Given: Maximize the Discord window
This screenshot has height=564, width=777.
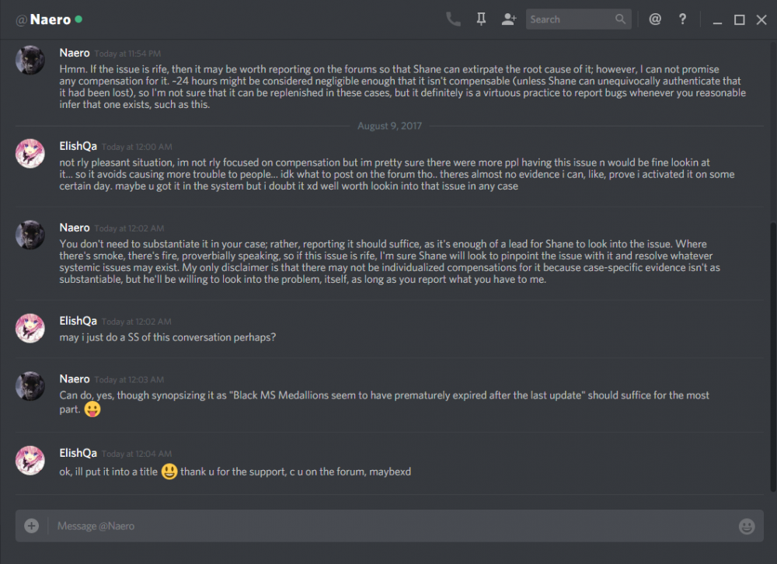Looking at the screenshot, I should click(739, 19).
